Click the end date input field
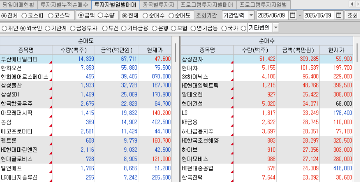 [319, 15]
